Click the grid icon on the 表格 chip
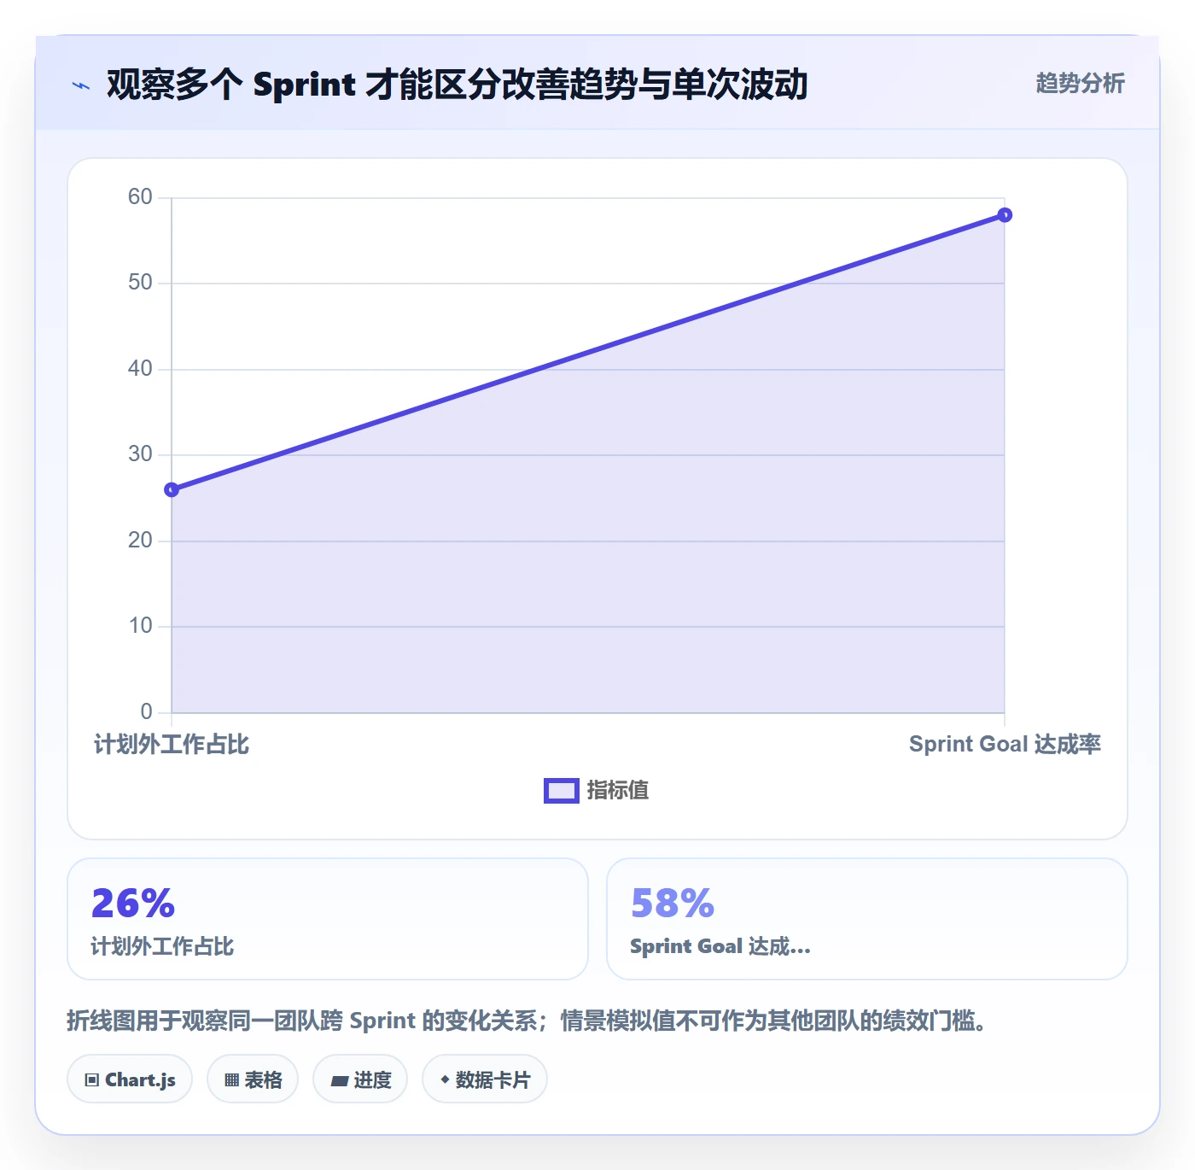The height and width of the screenshot is (1170, 1195). tap(231, 1080)
